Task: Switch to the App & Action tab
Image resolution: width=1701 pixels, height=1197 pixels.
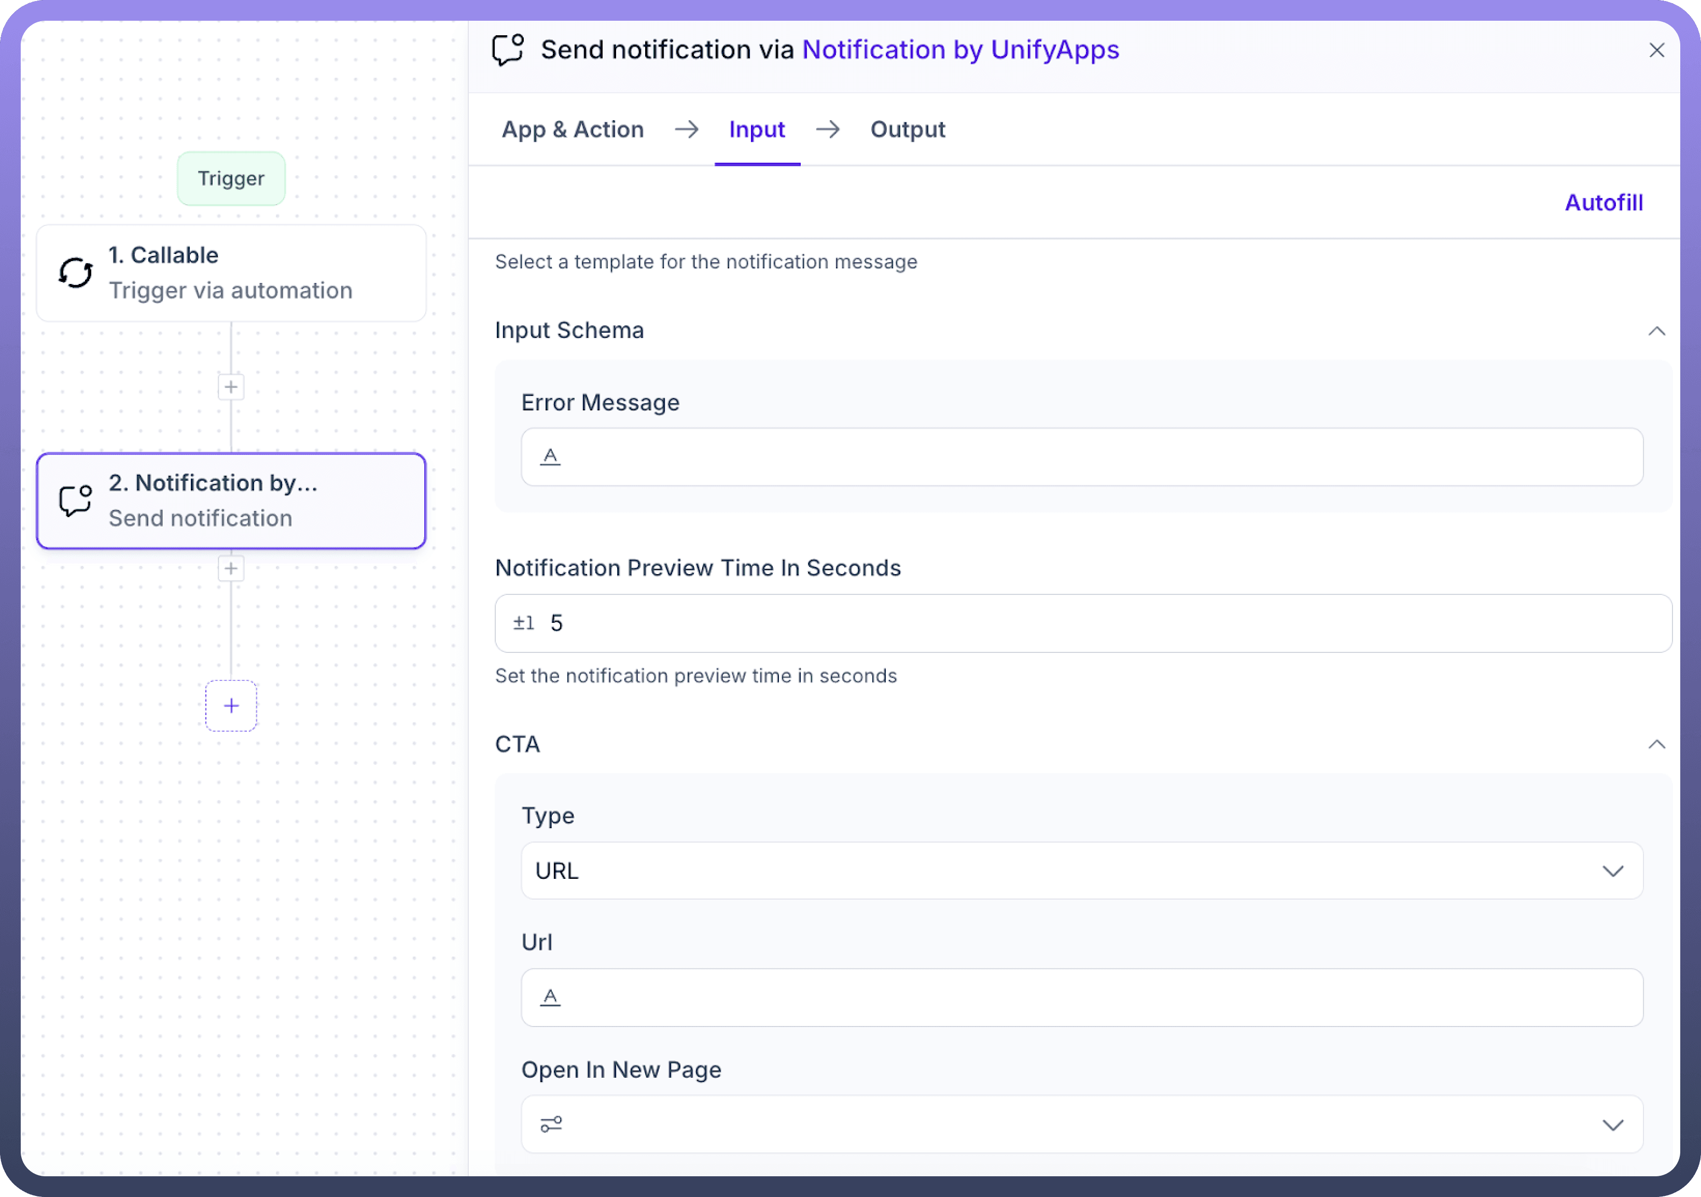Action: 573,130
